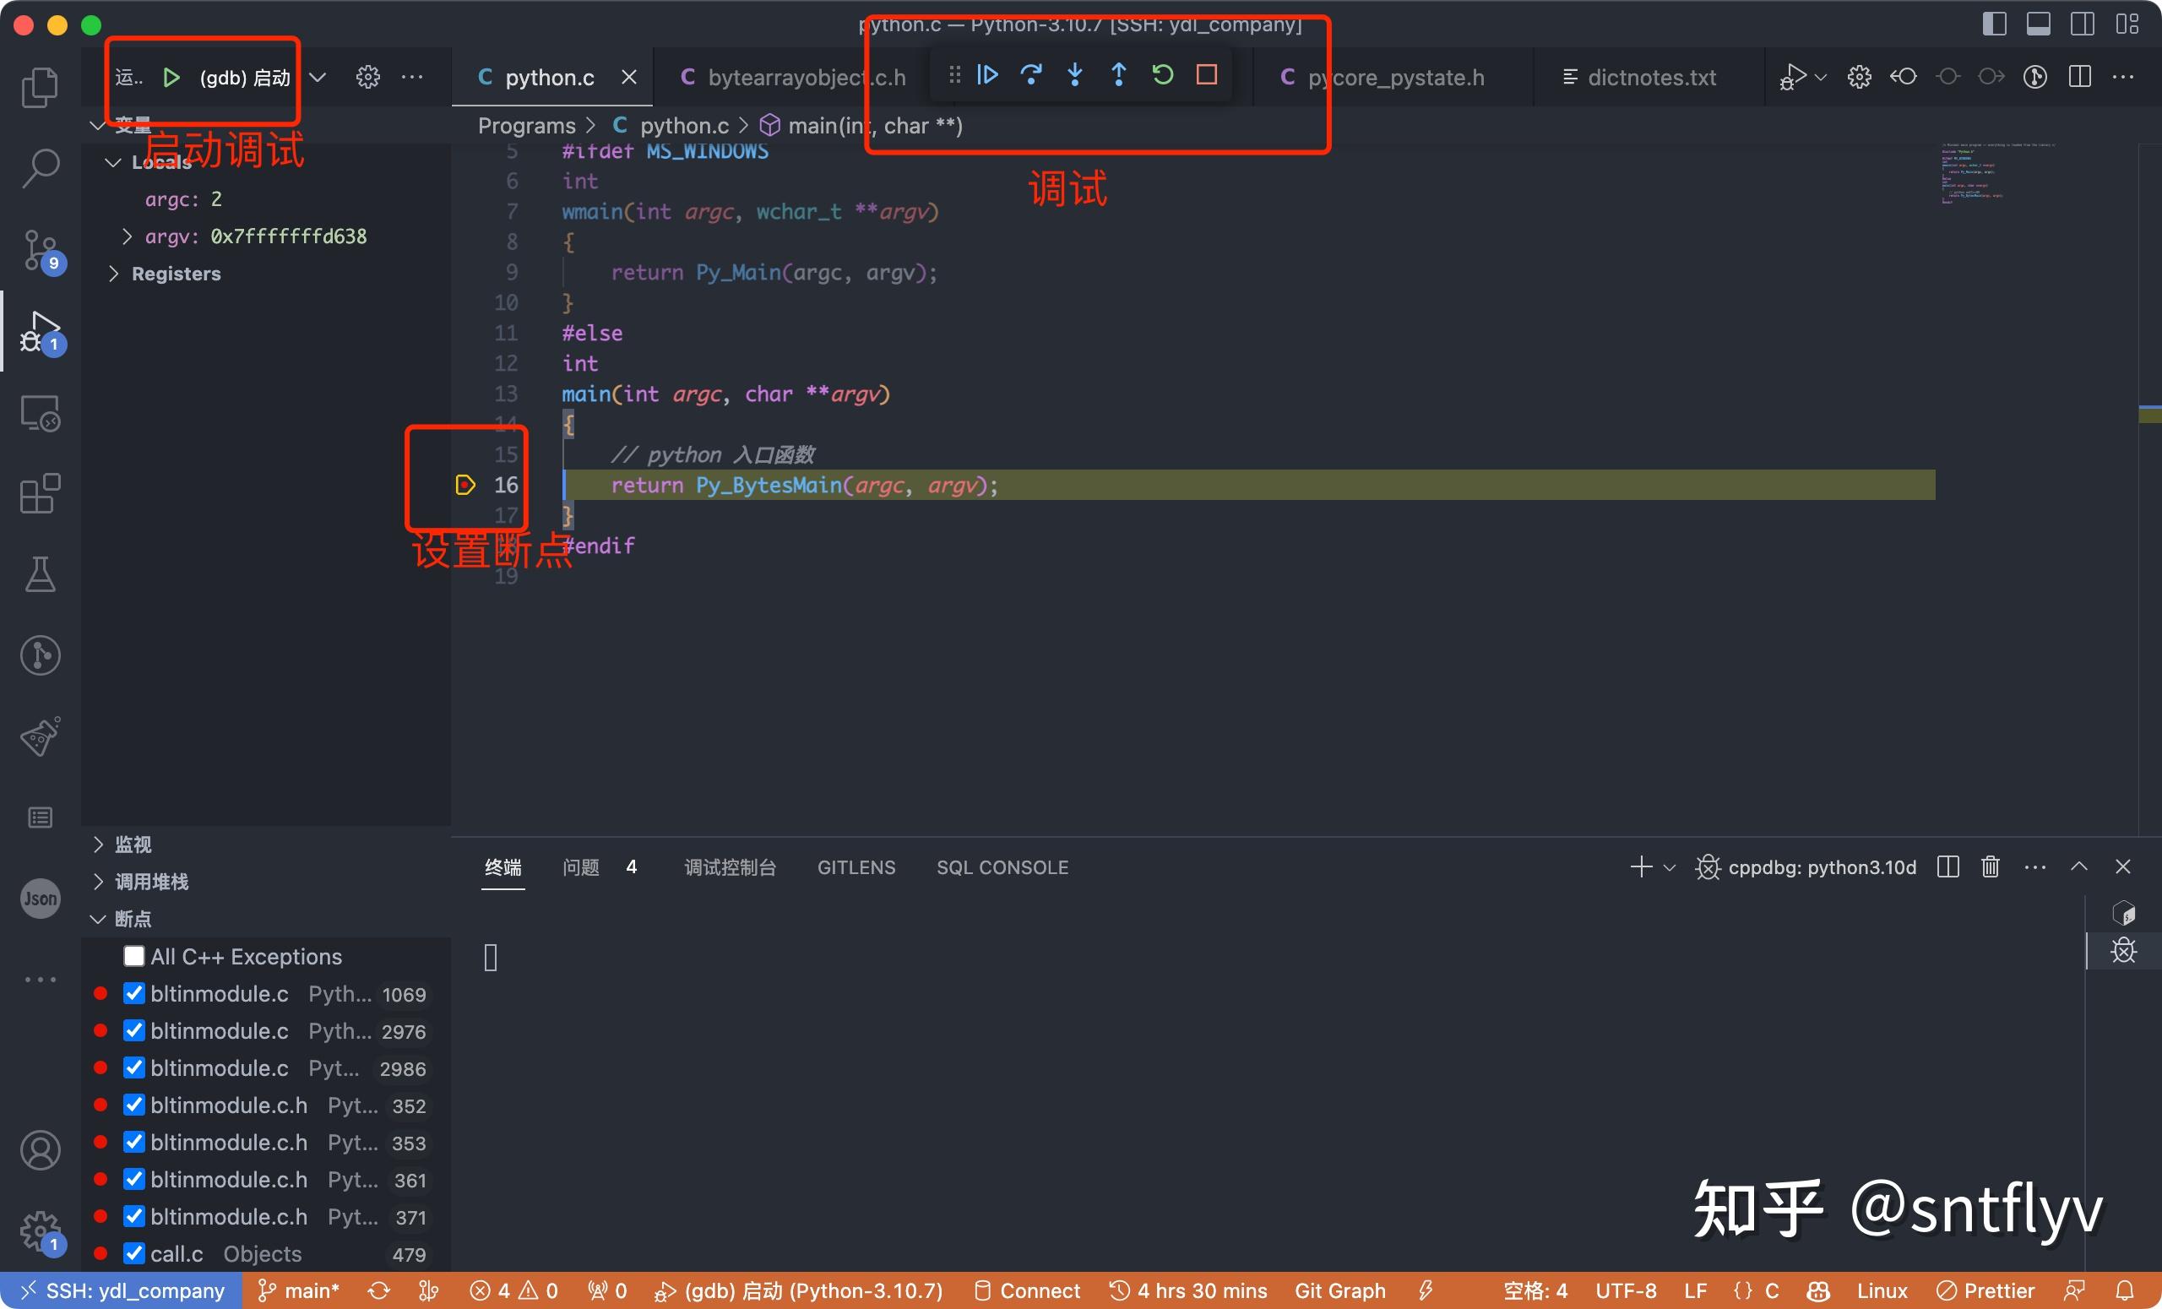Click the Step Into debug icon

click(x=1075, y=75)
